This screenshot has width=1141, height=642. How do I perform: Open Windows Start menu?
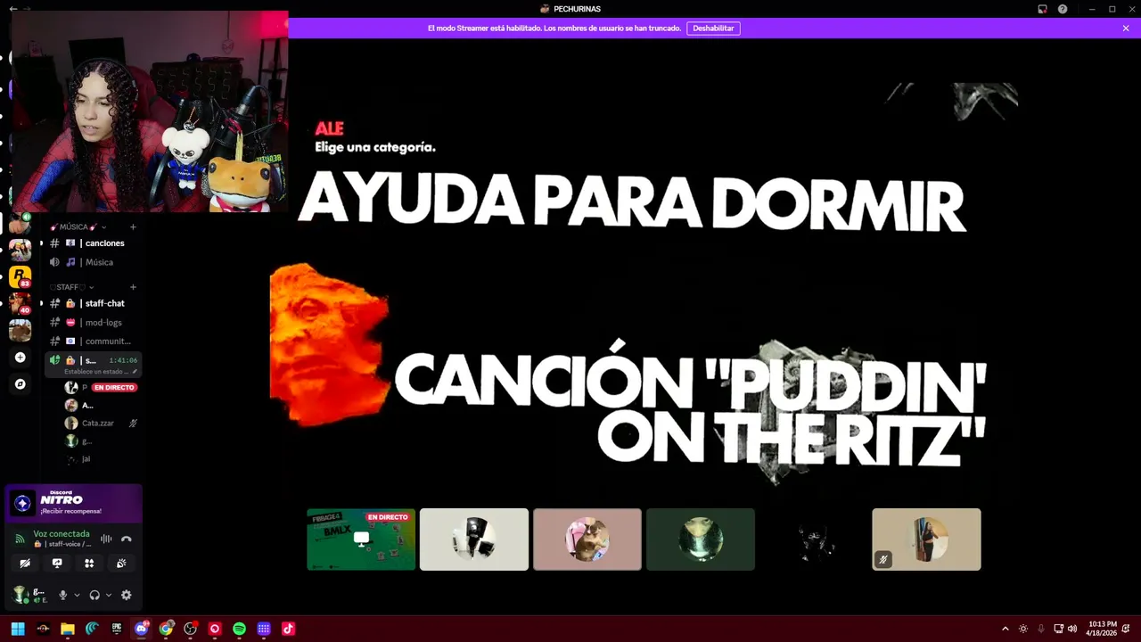[x=18, y=629]
